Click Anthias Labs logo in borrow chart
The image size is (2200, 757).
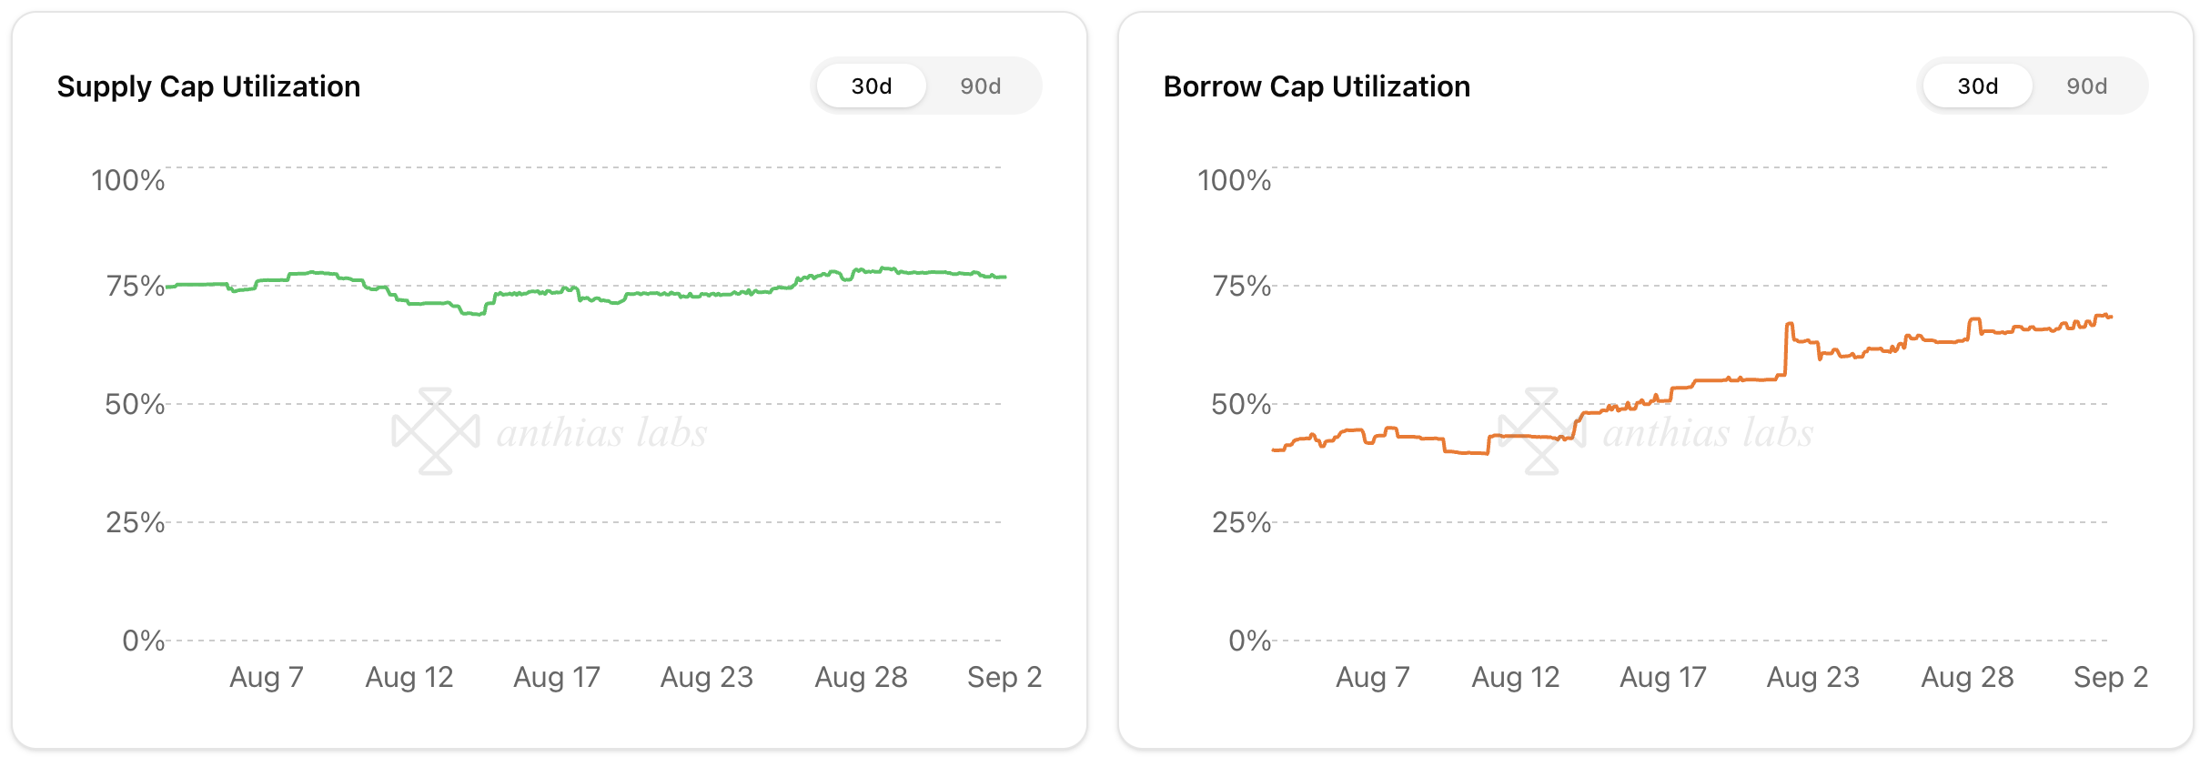coord(1542,431)
